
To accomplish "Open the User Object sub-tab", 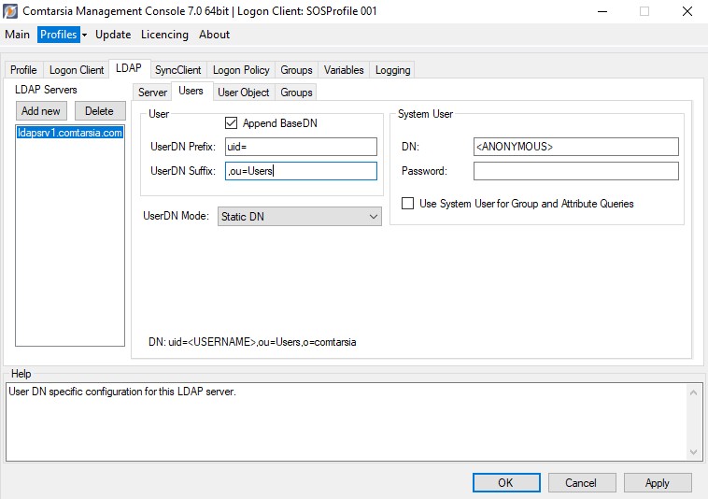I will coord(243,93).
